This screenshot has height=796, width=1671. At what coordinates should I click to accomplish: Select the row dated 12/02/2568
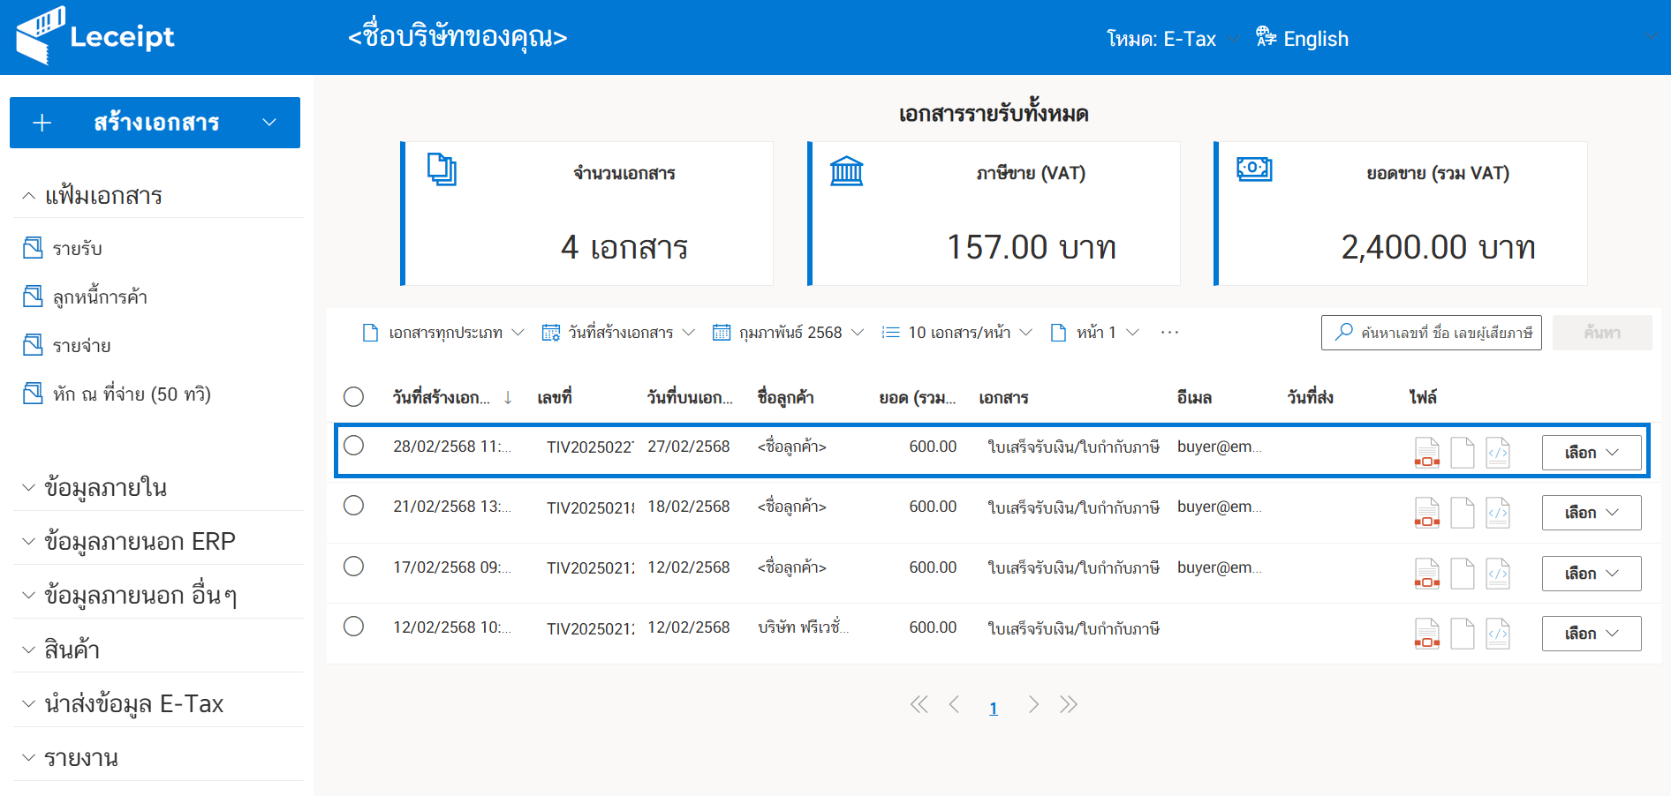coord(354,627)
